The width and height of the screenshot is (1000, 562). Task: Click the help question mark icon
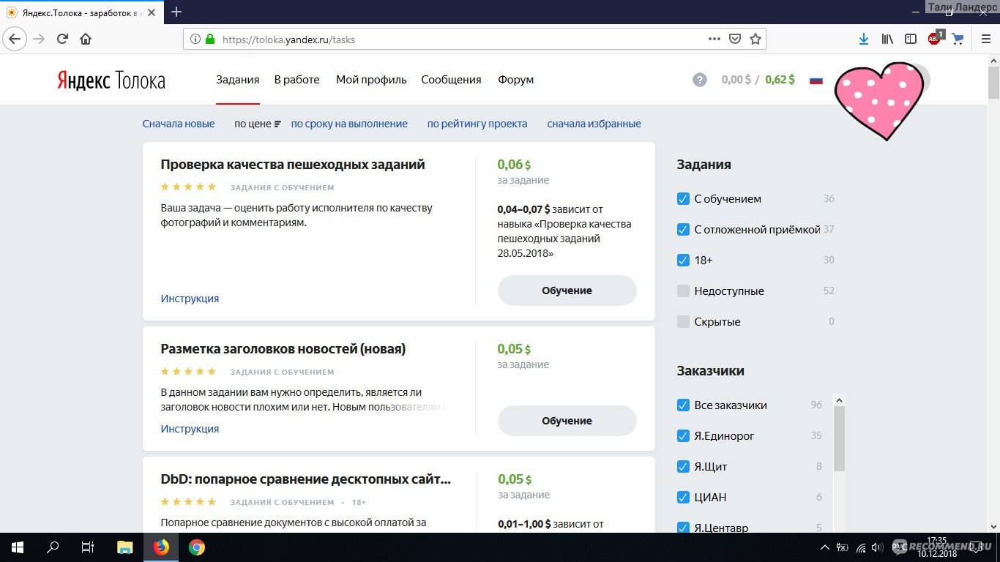pos(700,80)
